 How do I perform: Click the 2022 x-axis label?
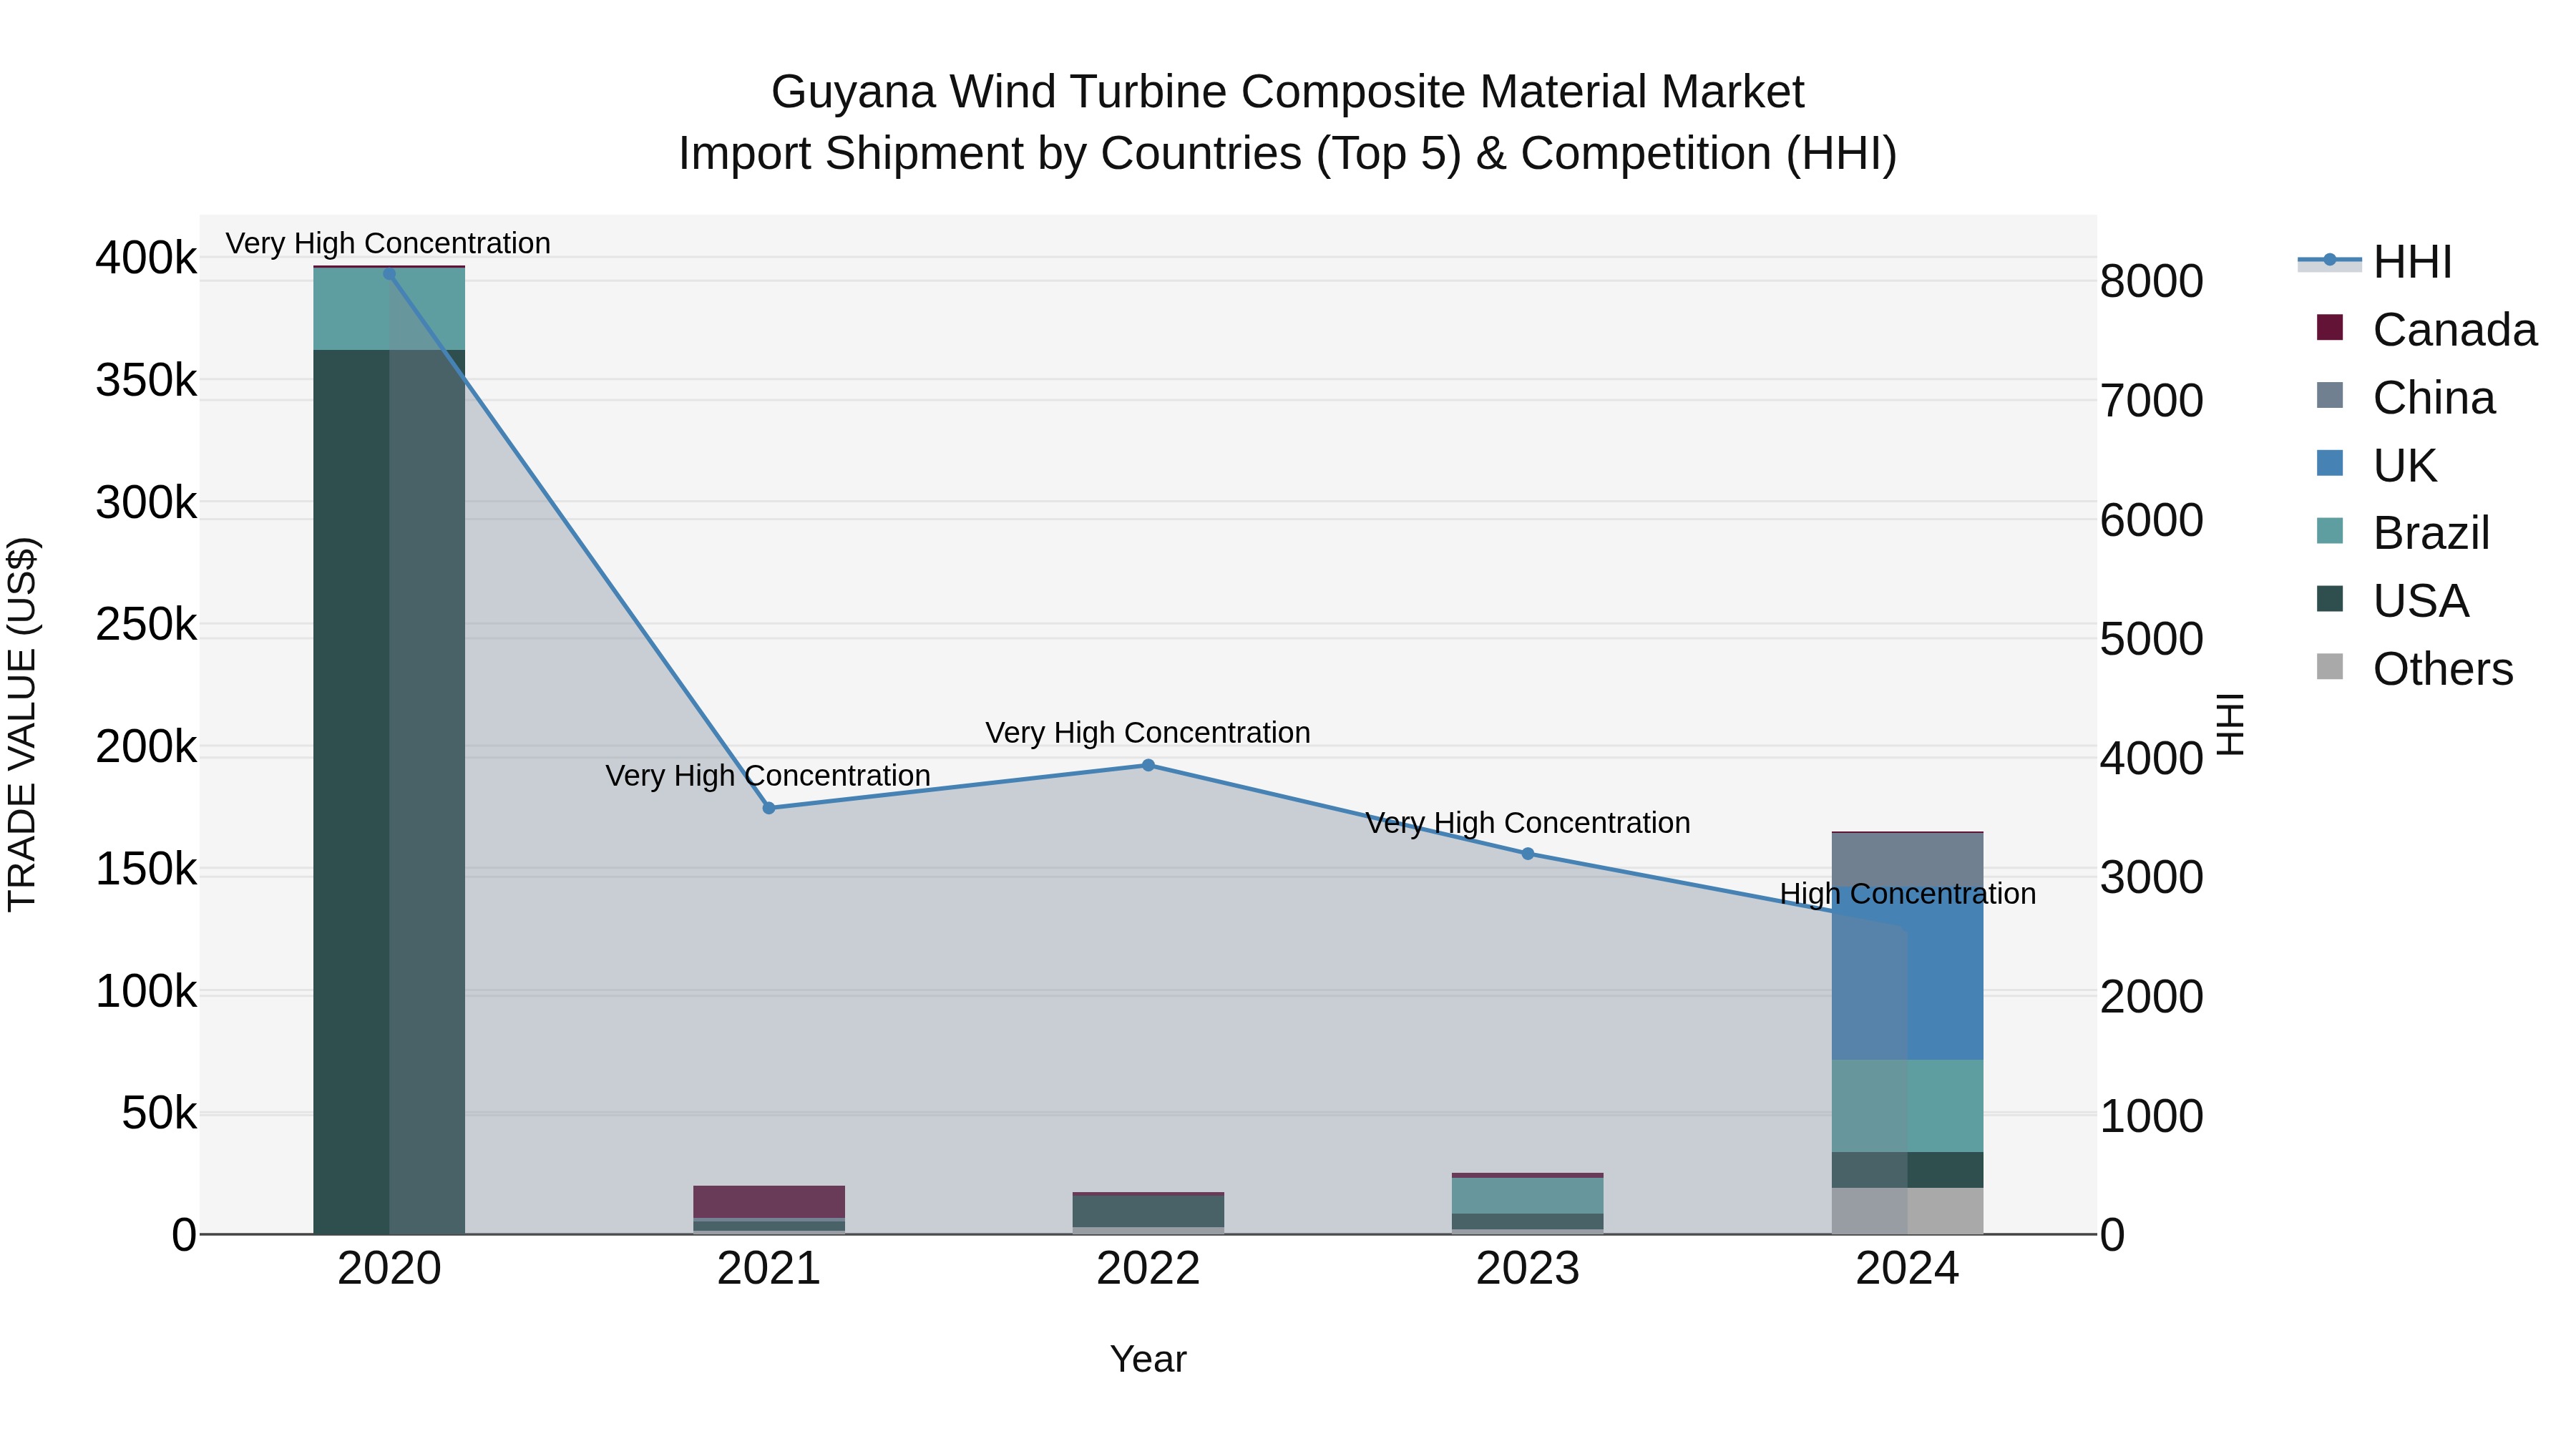click(x=1148, y=1269)
